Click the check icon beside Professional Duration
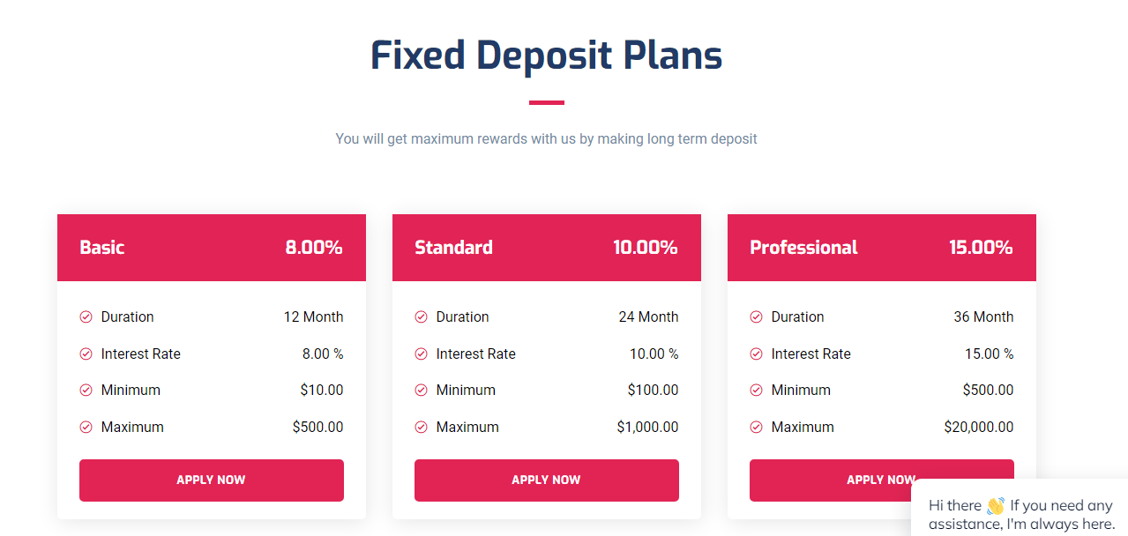 coord(756,317)
